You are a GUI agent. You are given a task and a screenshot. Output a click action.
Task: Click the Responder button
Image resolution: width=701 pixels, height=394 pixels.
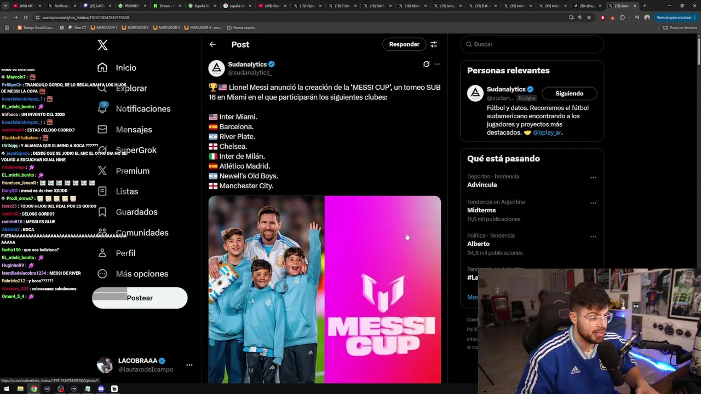404,44
